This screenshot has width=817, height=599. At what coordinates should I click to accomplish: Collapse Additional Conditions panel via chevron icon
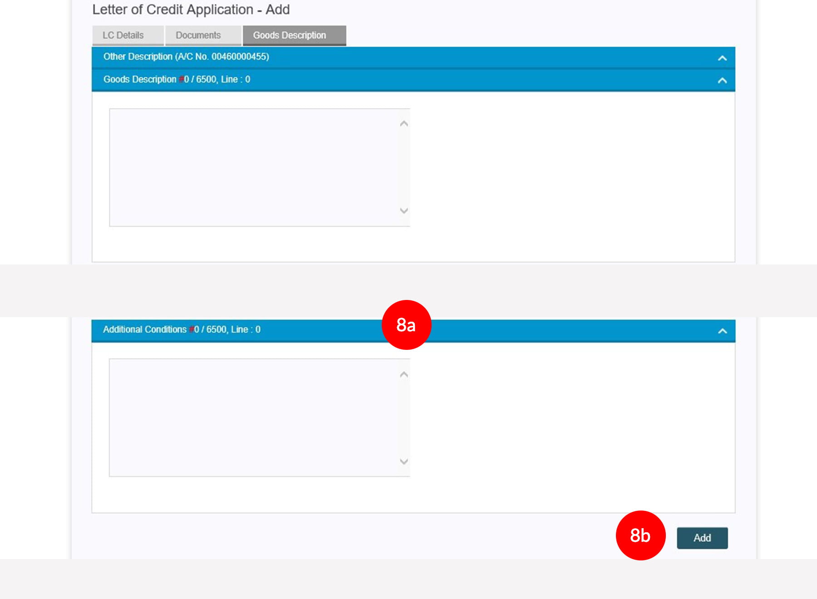(722, 331)
